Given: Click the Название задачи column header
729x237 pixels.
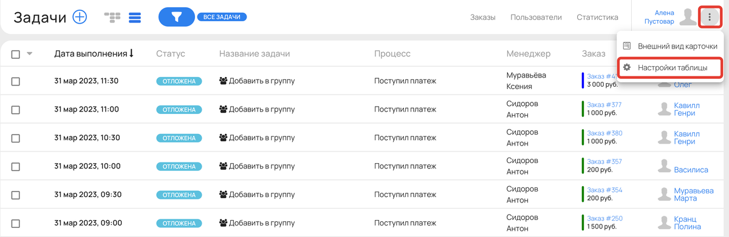Looking at the screenshot, I should click(255, 53).
